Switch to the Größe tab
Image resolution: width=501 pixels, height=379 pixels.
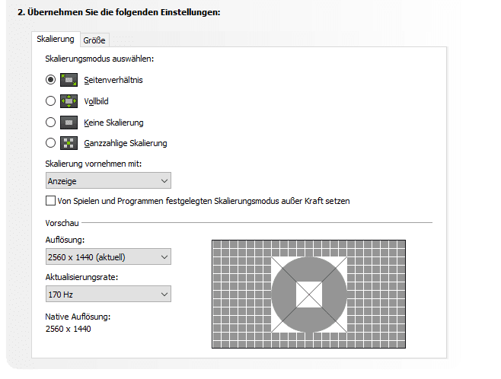tap(94, 40)
